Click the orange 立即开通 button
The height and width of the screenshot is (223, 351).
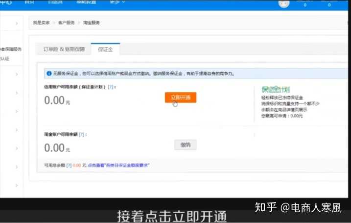pyautogui.click(x=180, y=98)
